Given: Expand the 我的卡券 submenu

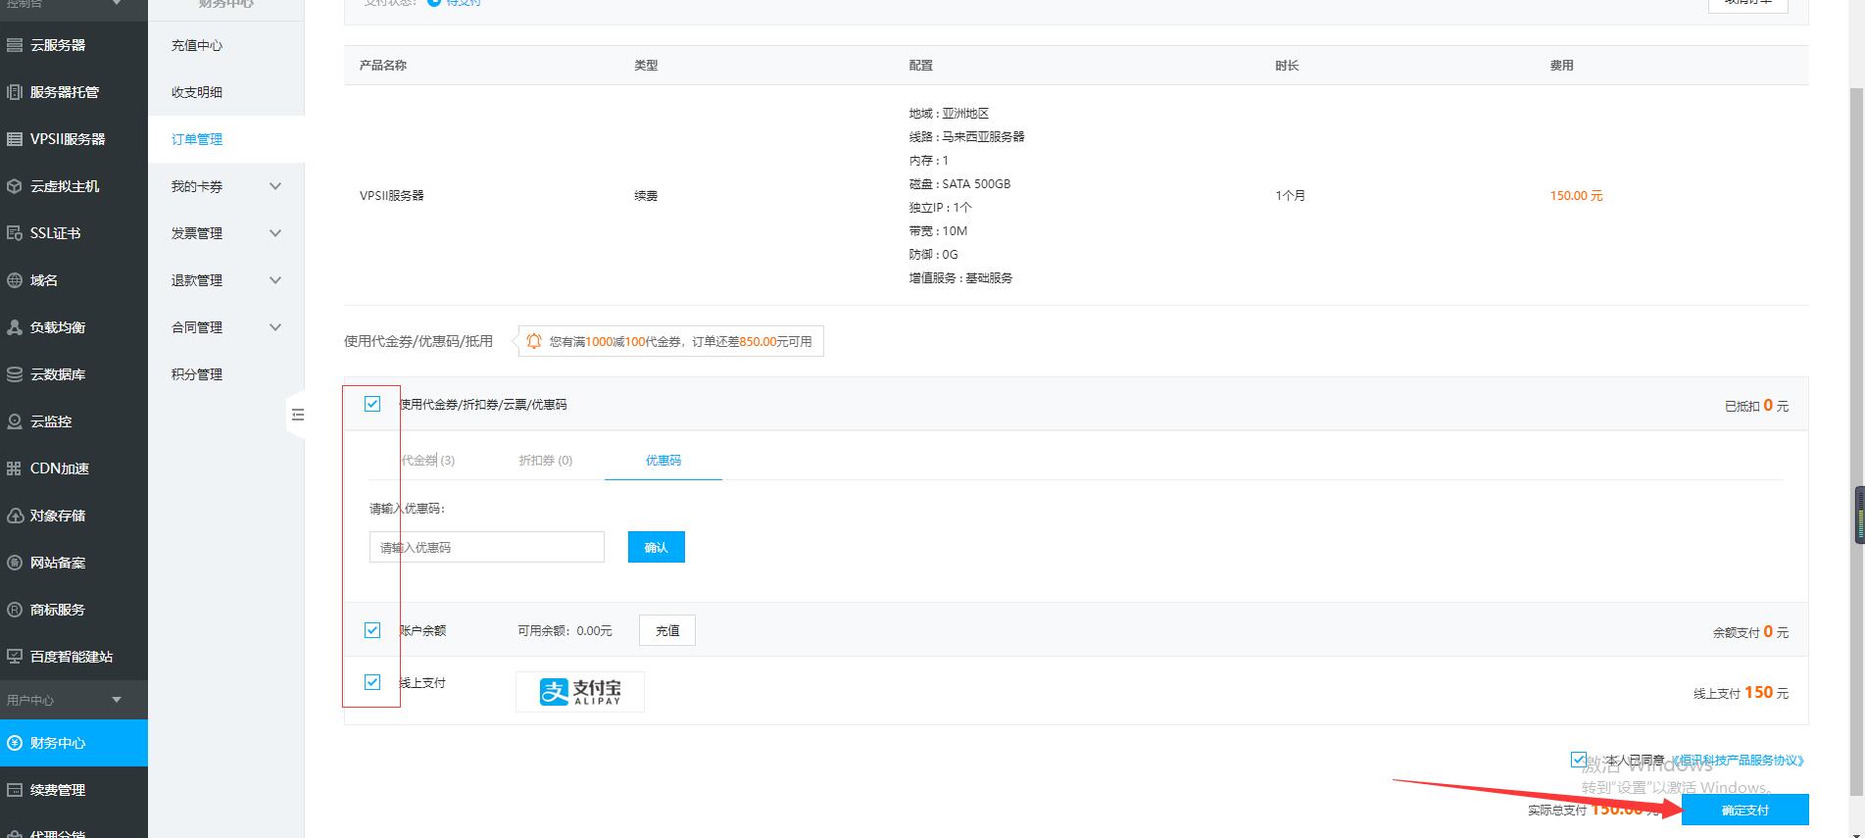Looking at the screenshot, I should [275, 186].
